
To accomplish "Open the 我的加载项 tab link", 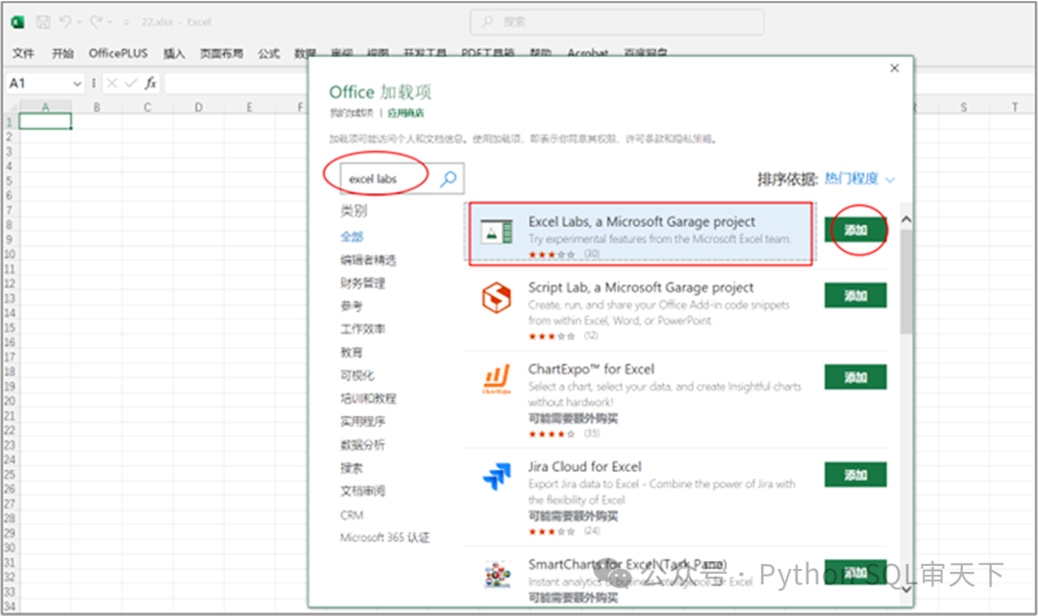I will 352,113.
